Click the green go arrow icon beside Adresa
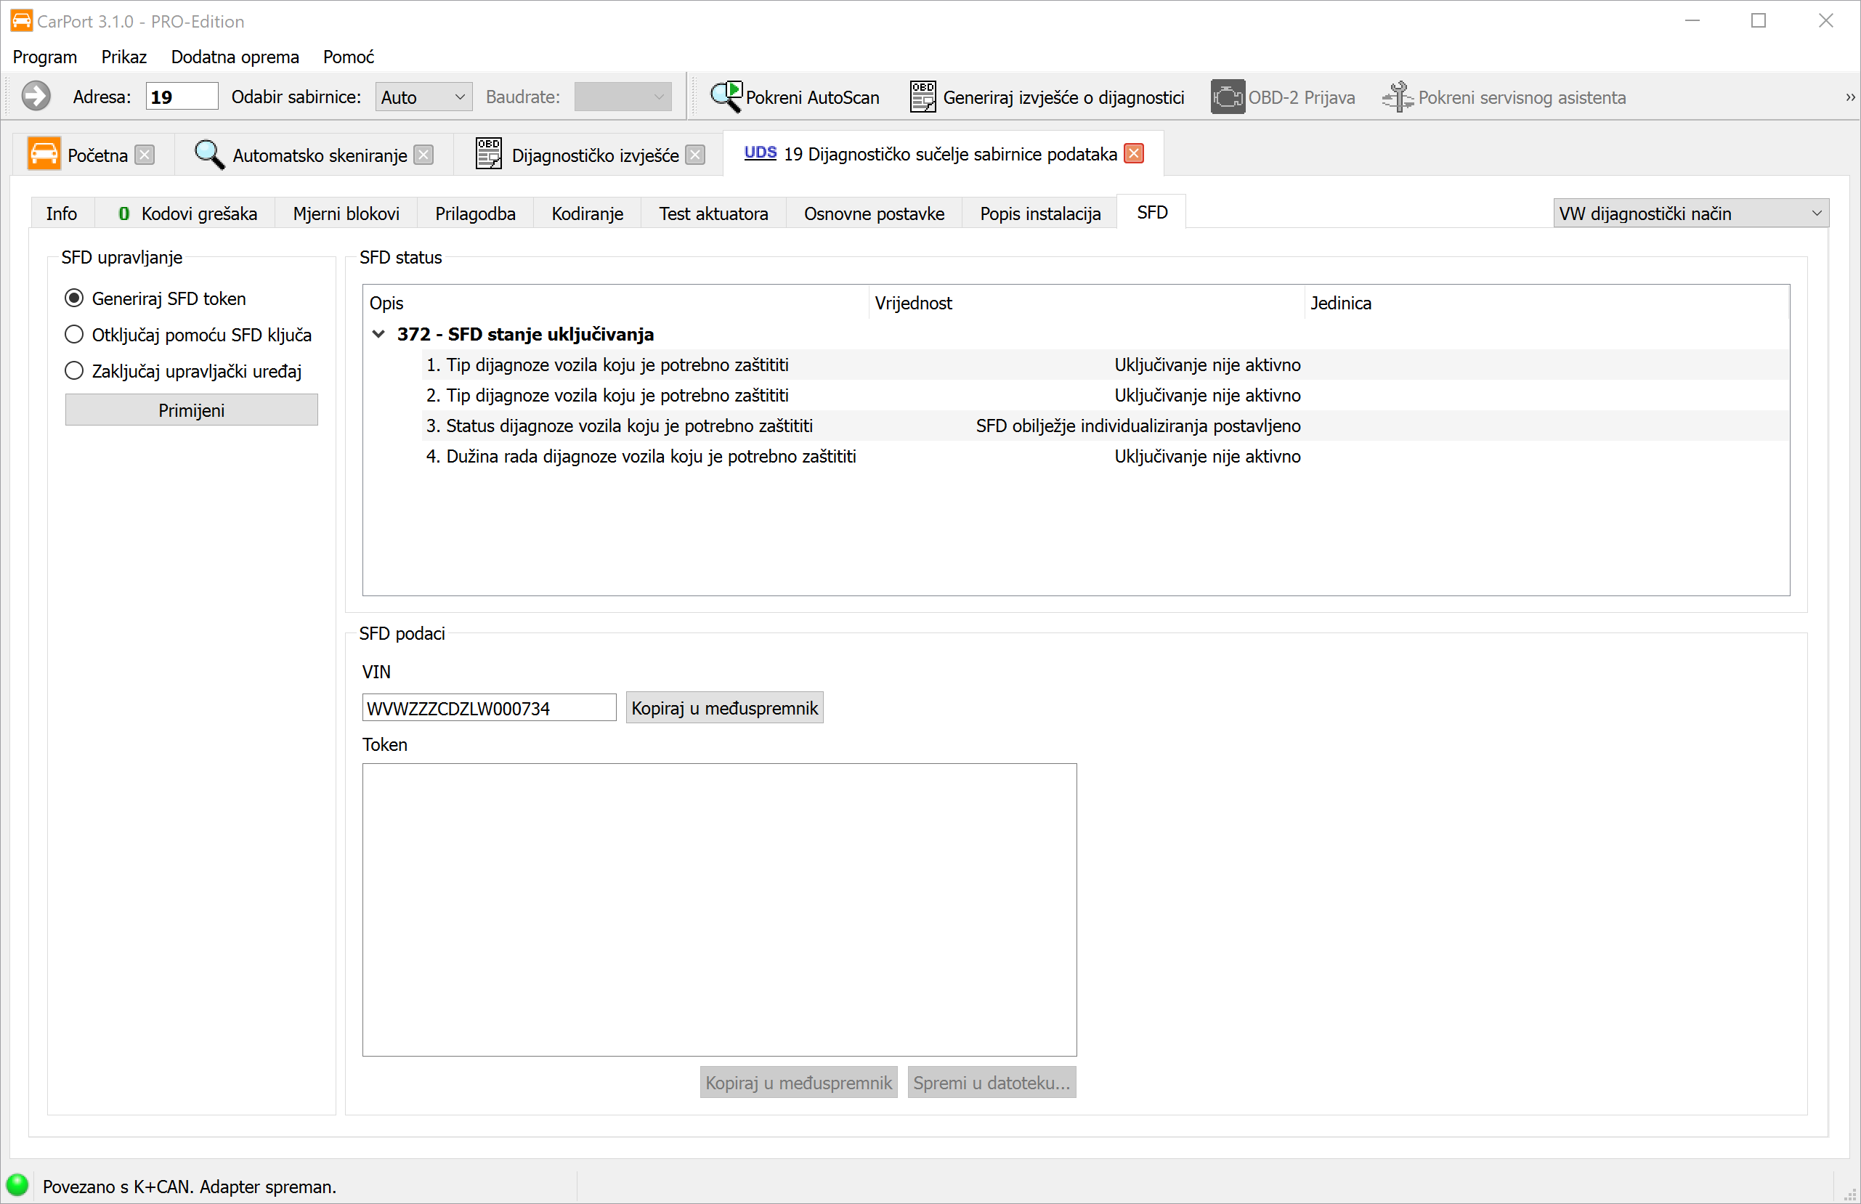Screen dimensions: 1861x1204 pyautogui.click(x=35, y=97)
